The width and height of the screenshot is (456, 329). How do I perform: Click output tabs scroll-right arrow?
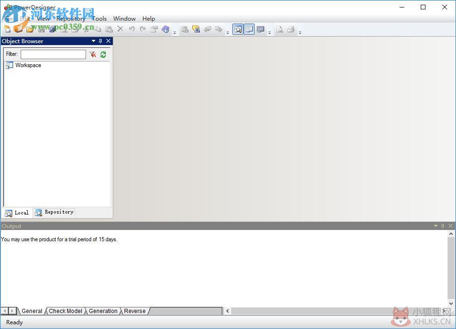coord(13,311)
